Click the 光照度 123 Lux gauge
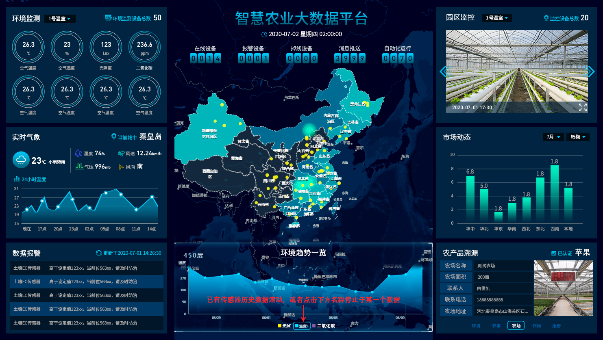The image size is (603, 340). pos(106,48)
